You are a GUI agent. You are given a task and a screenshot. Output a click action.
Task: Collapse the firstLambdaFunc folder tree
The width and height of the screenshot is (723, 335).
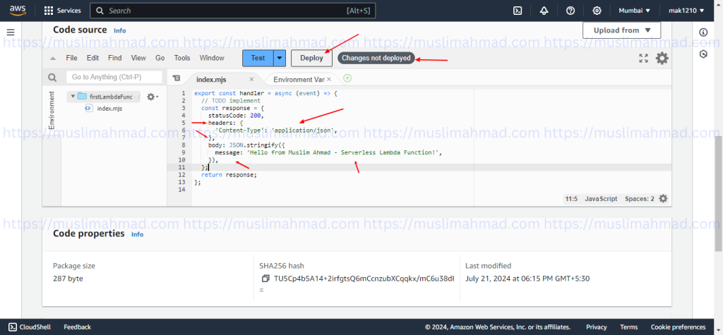click(72, 97)
